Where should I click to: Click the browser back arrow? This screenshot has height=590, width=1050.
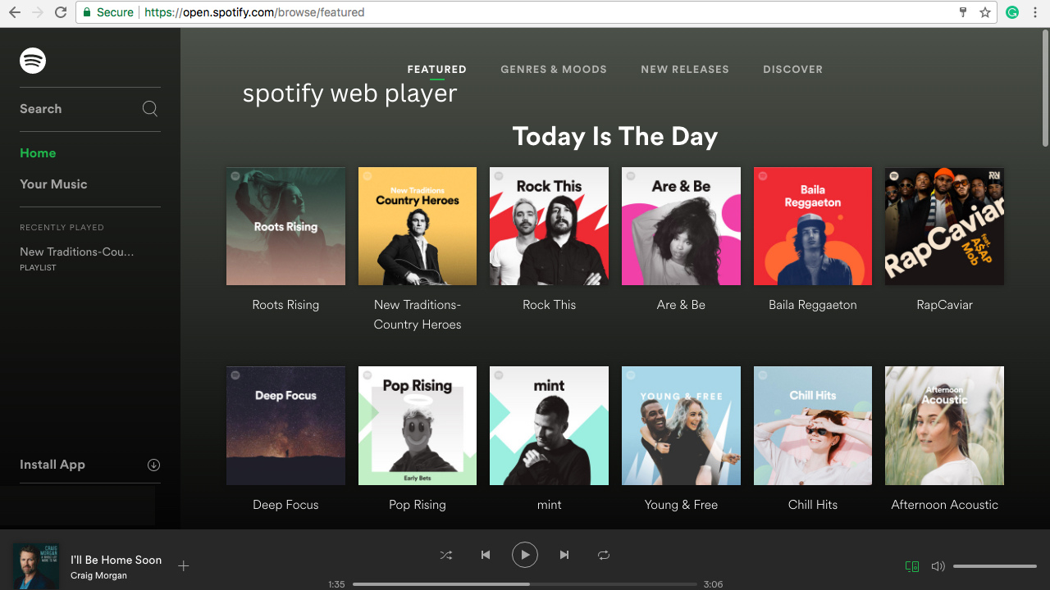pyautogui.click(x=15, y=12)
